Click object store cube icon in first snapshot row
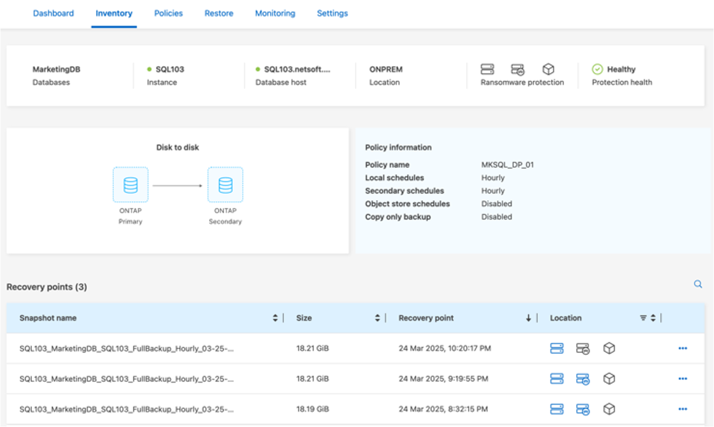This screenshot has height=427, width=714. tap(609, 348)
